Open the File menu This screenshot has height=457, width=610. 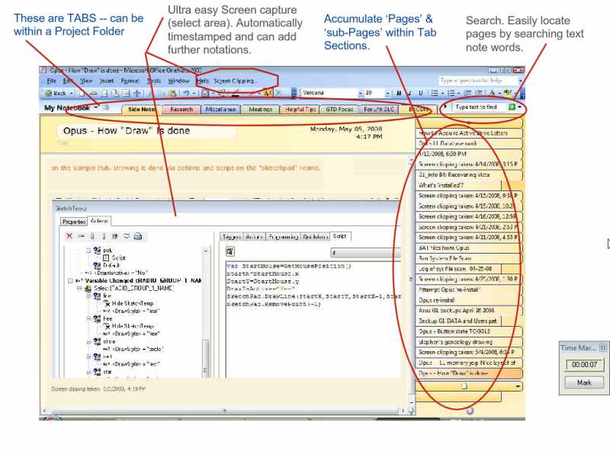(x=51, y=81)
